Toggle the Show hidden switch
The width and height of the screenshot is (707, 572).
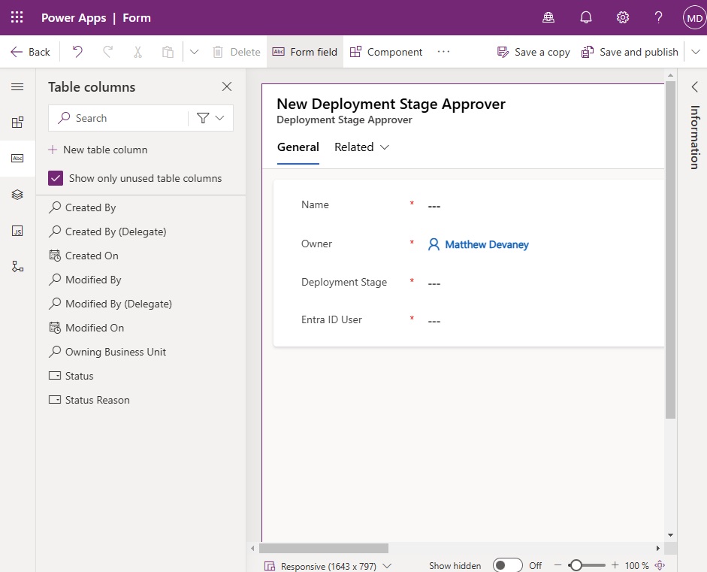coord(507,565)
